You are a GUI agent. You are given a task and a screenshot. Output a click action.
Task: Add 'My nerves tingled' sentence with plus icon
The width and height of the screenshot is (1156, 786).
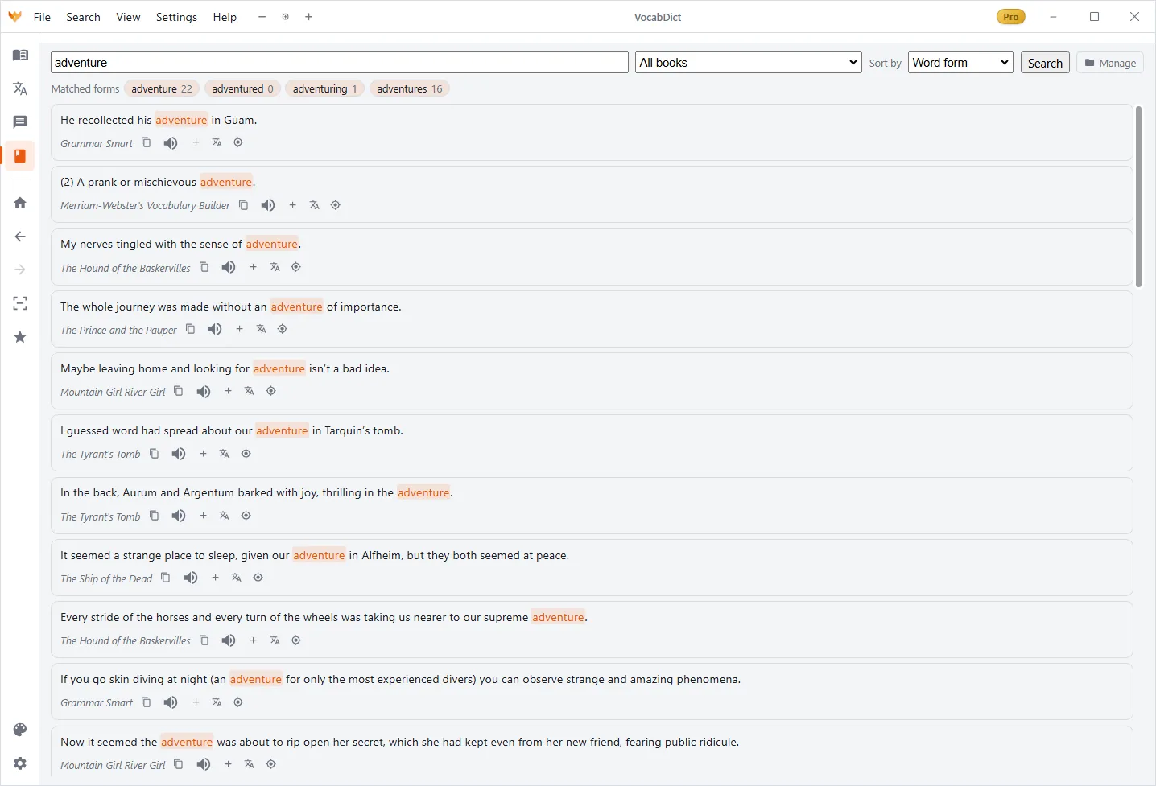coord(253,267)
